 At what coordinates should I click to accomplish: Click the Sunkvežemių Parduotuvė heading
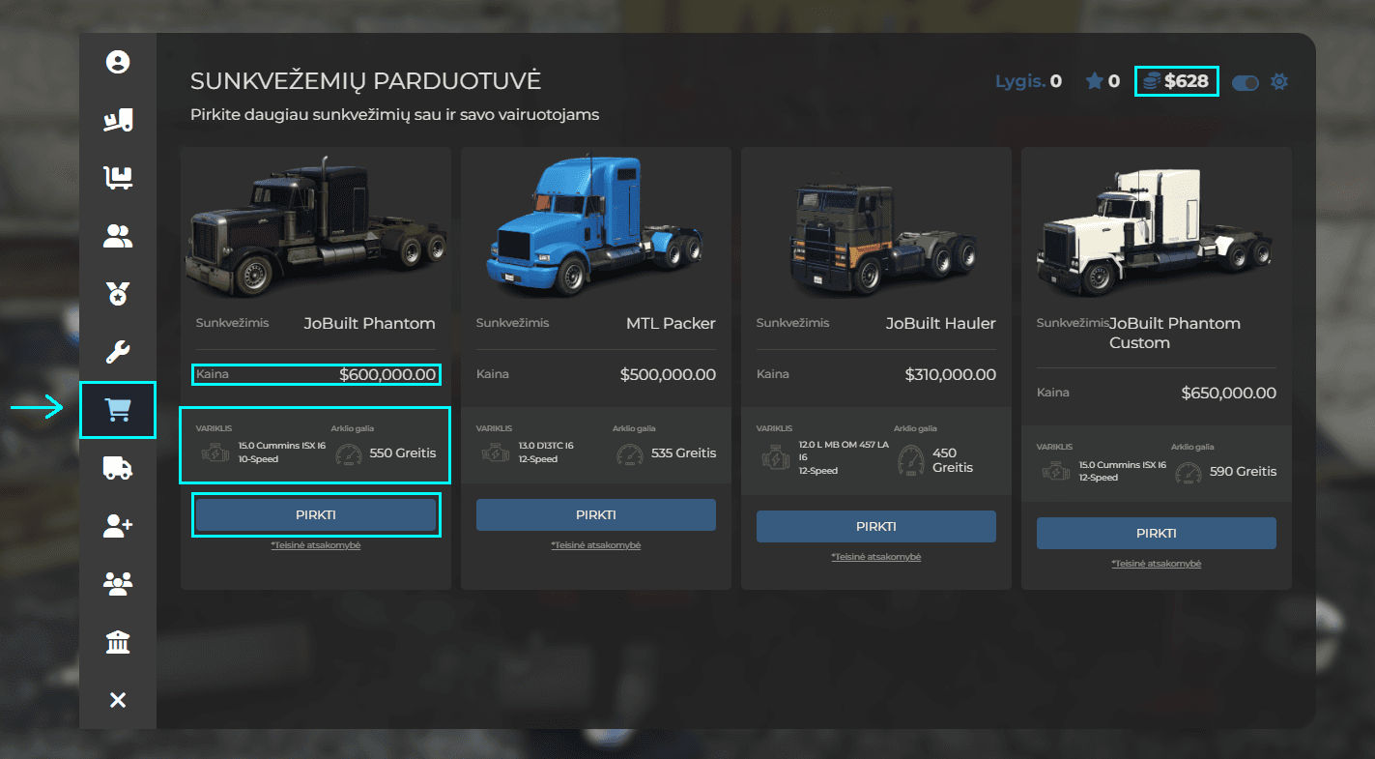365,80
